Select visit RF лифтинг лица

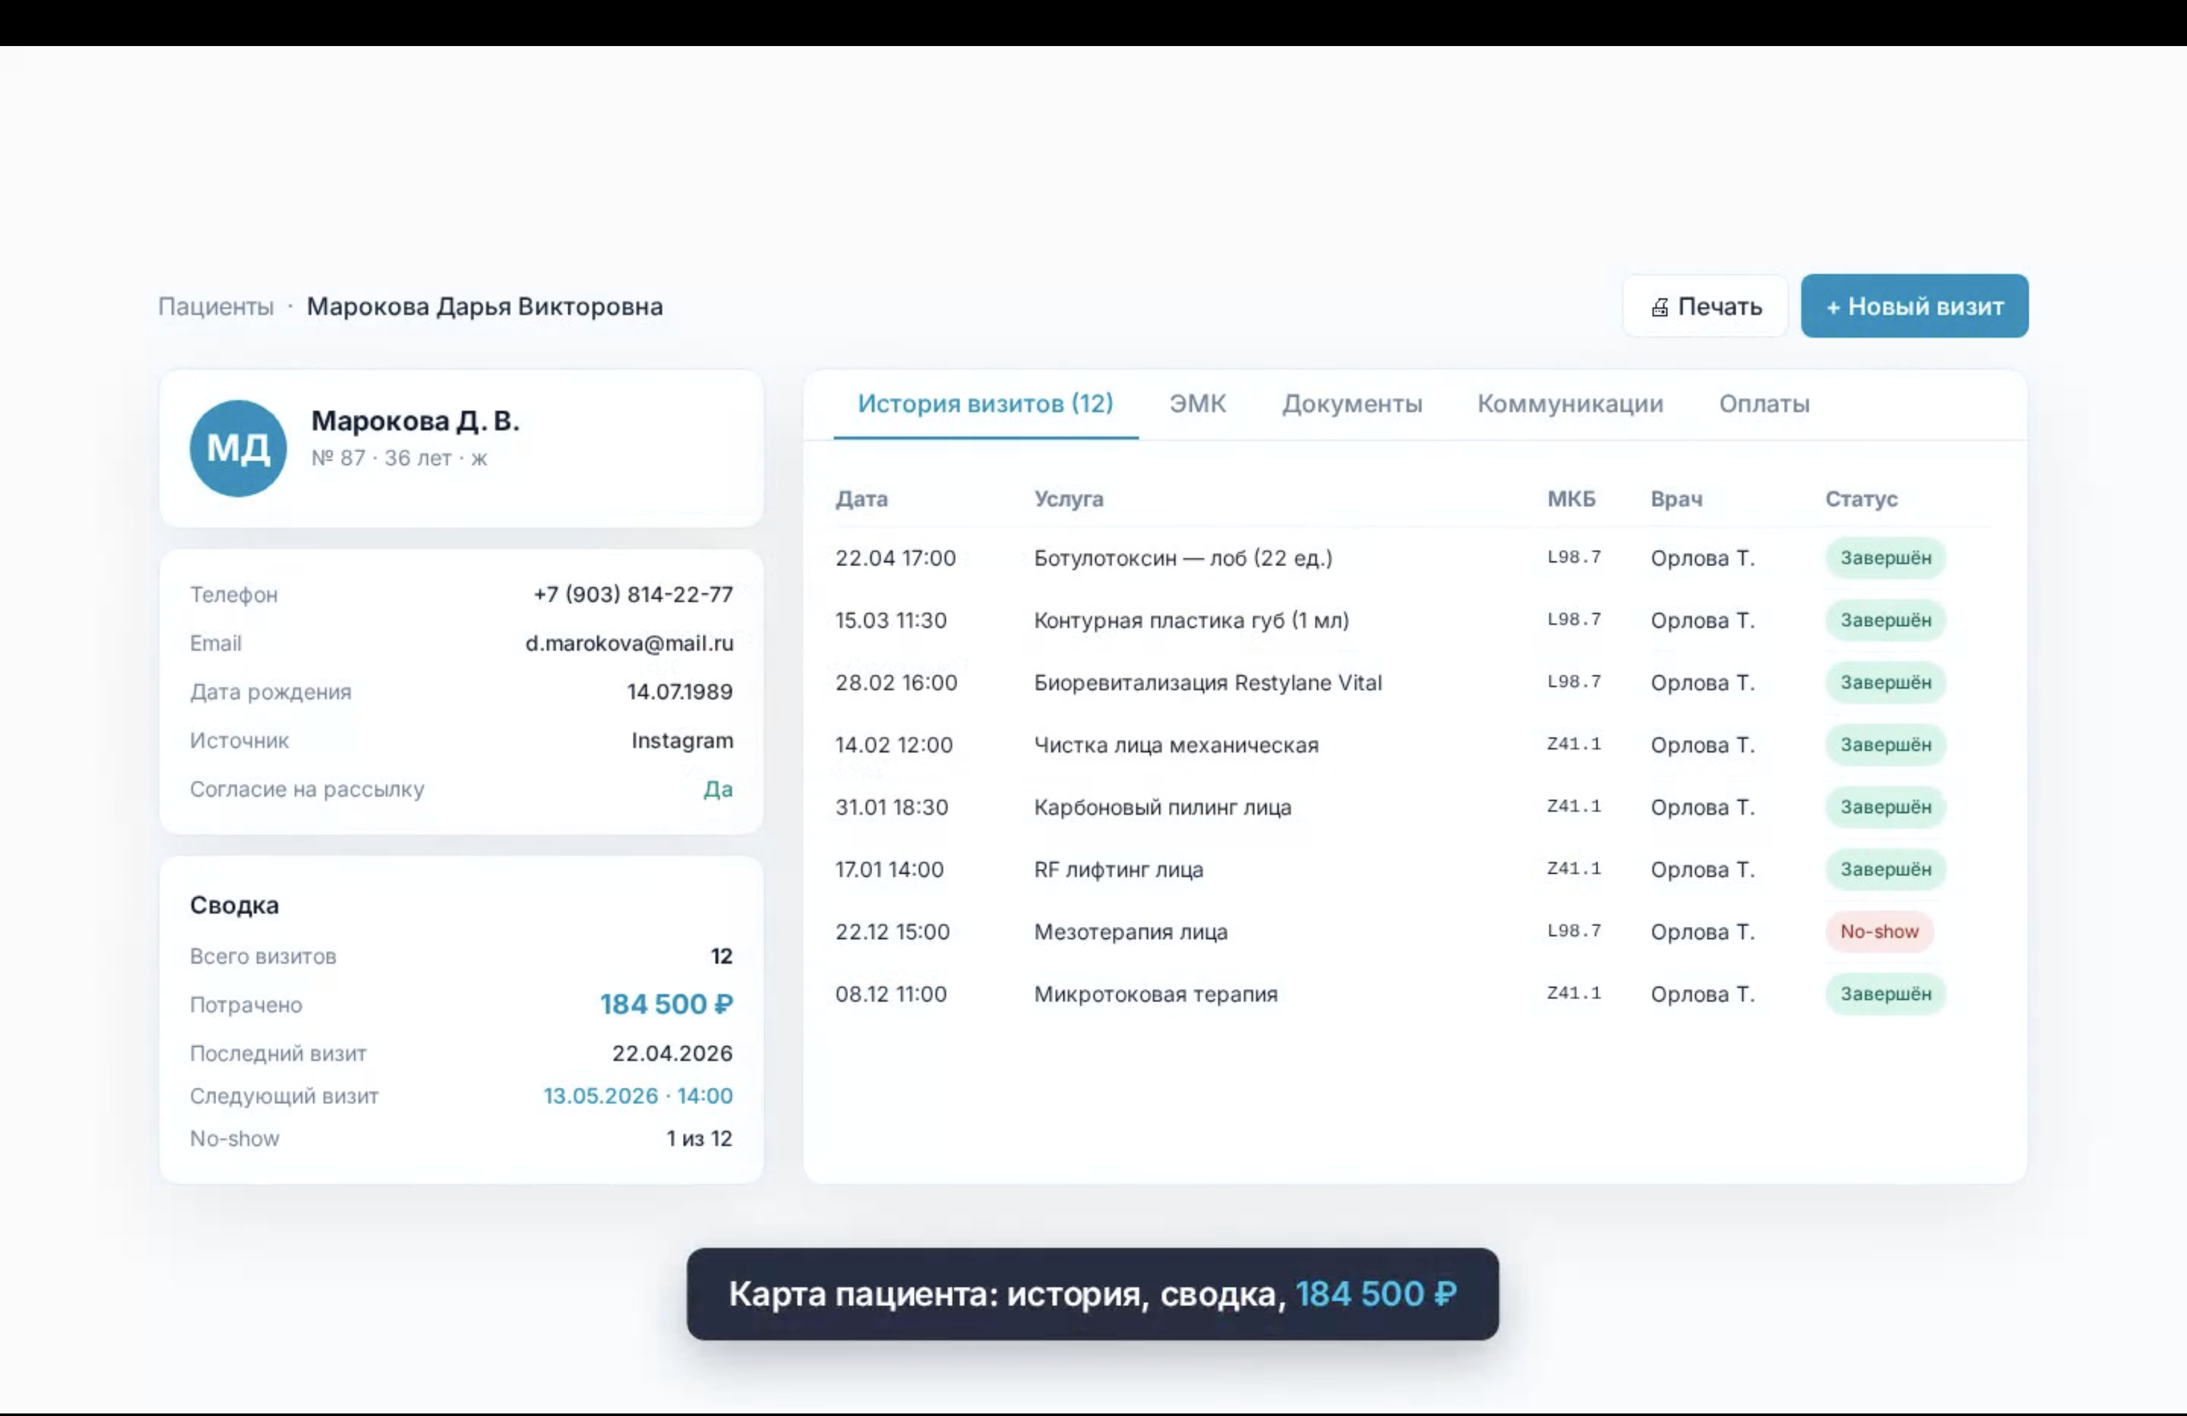(x=1411, y=869)
